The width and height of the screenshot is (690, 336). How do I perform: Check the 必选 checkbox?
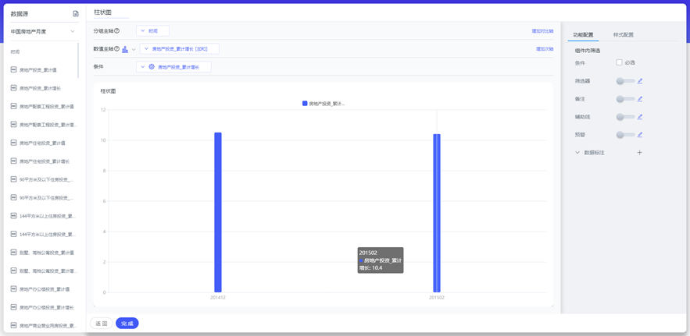point(619,62)
